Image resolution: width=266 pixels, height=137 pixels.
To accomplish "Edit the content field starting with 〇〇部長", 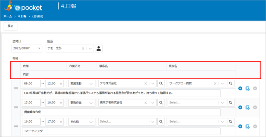I will point(121,93).
